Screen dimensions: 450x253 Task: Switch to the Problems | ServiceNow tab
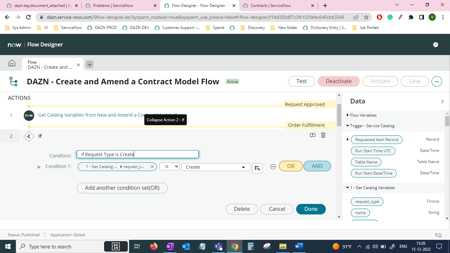coord(121,6)
